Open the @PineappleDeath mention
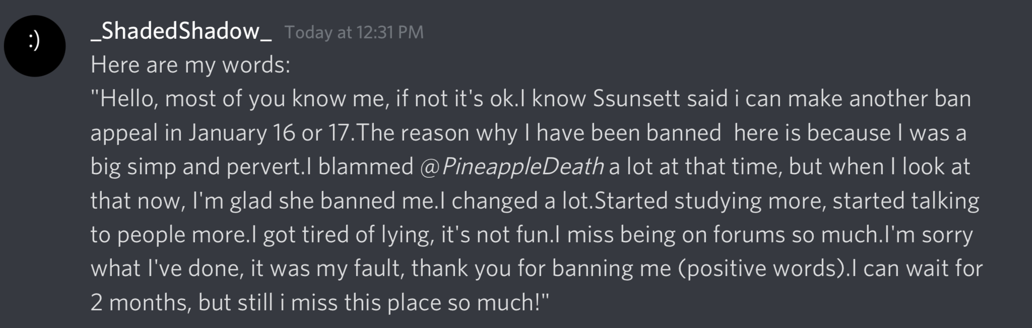 [x=511, y=167]
